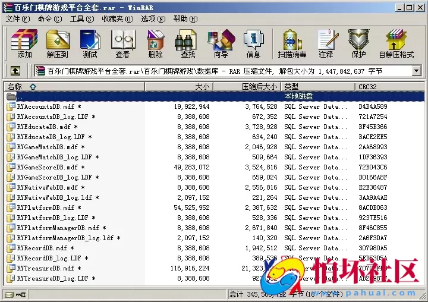Click the size value 116,916,224

pos(190,269)
